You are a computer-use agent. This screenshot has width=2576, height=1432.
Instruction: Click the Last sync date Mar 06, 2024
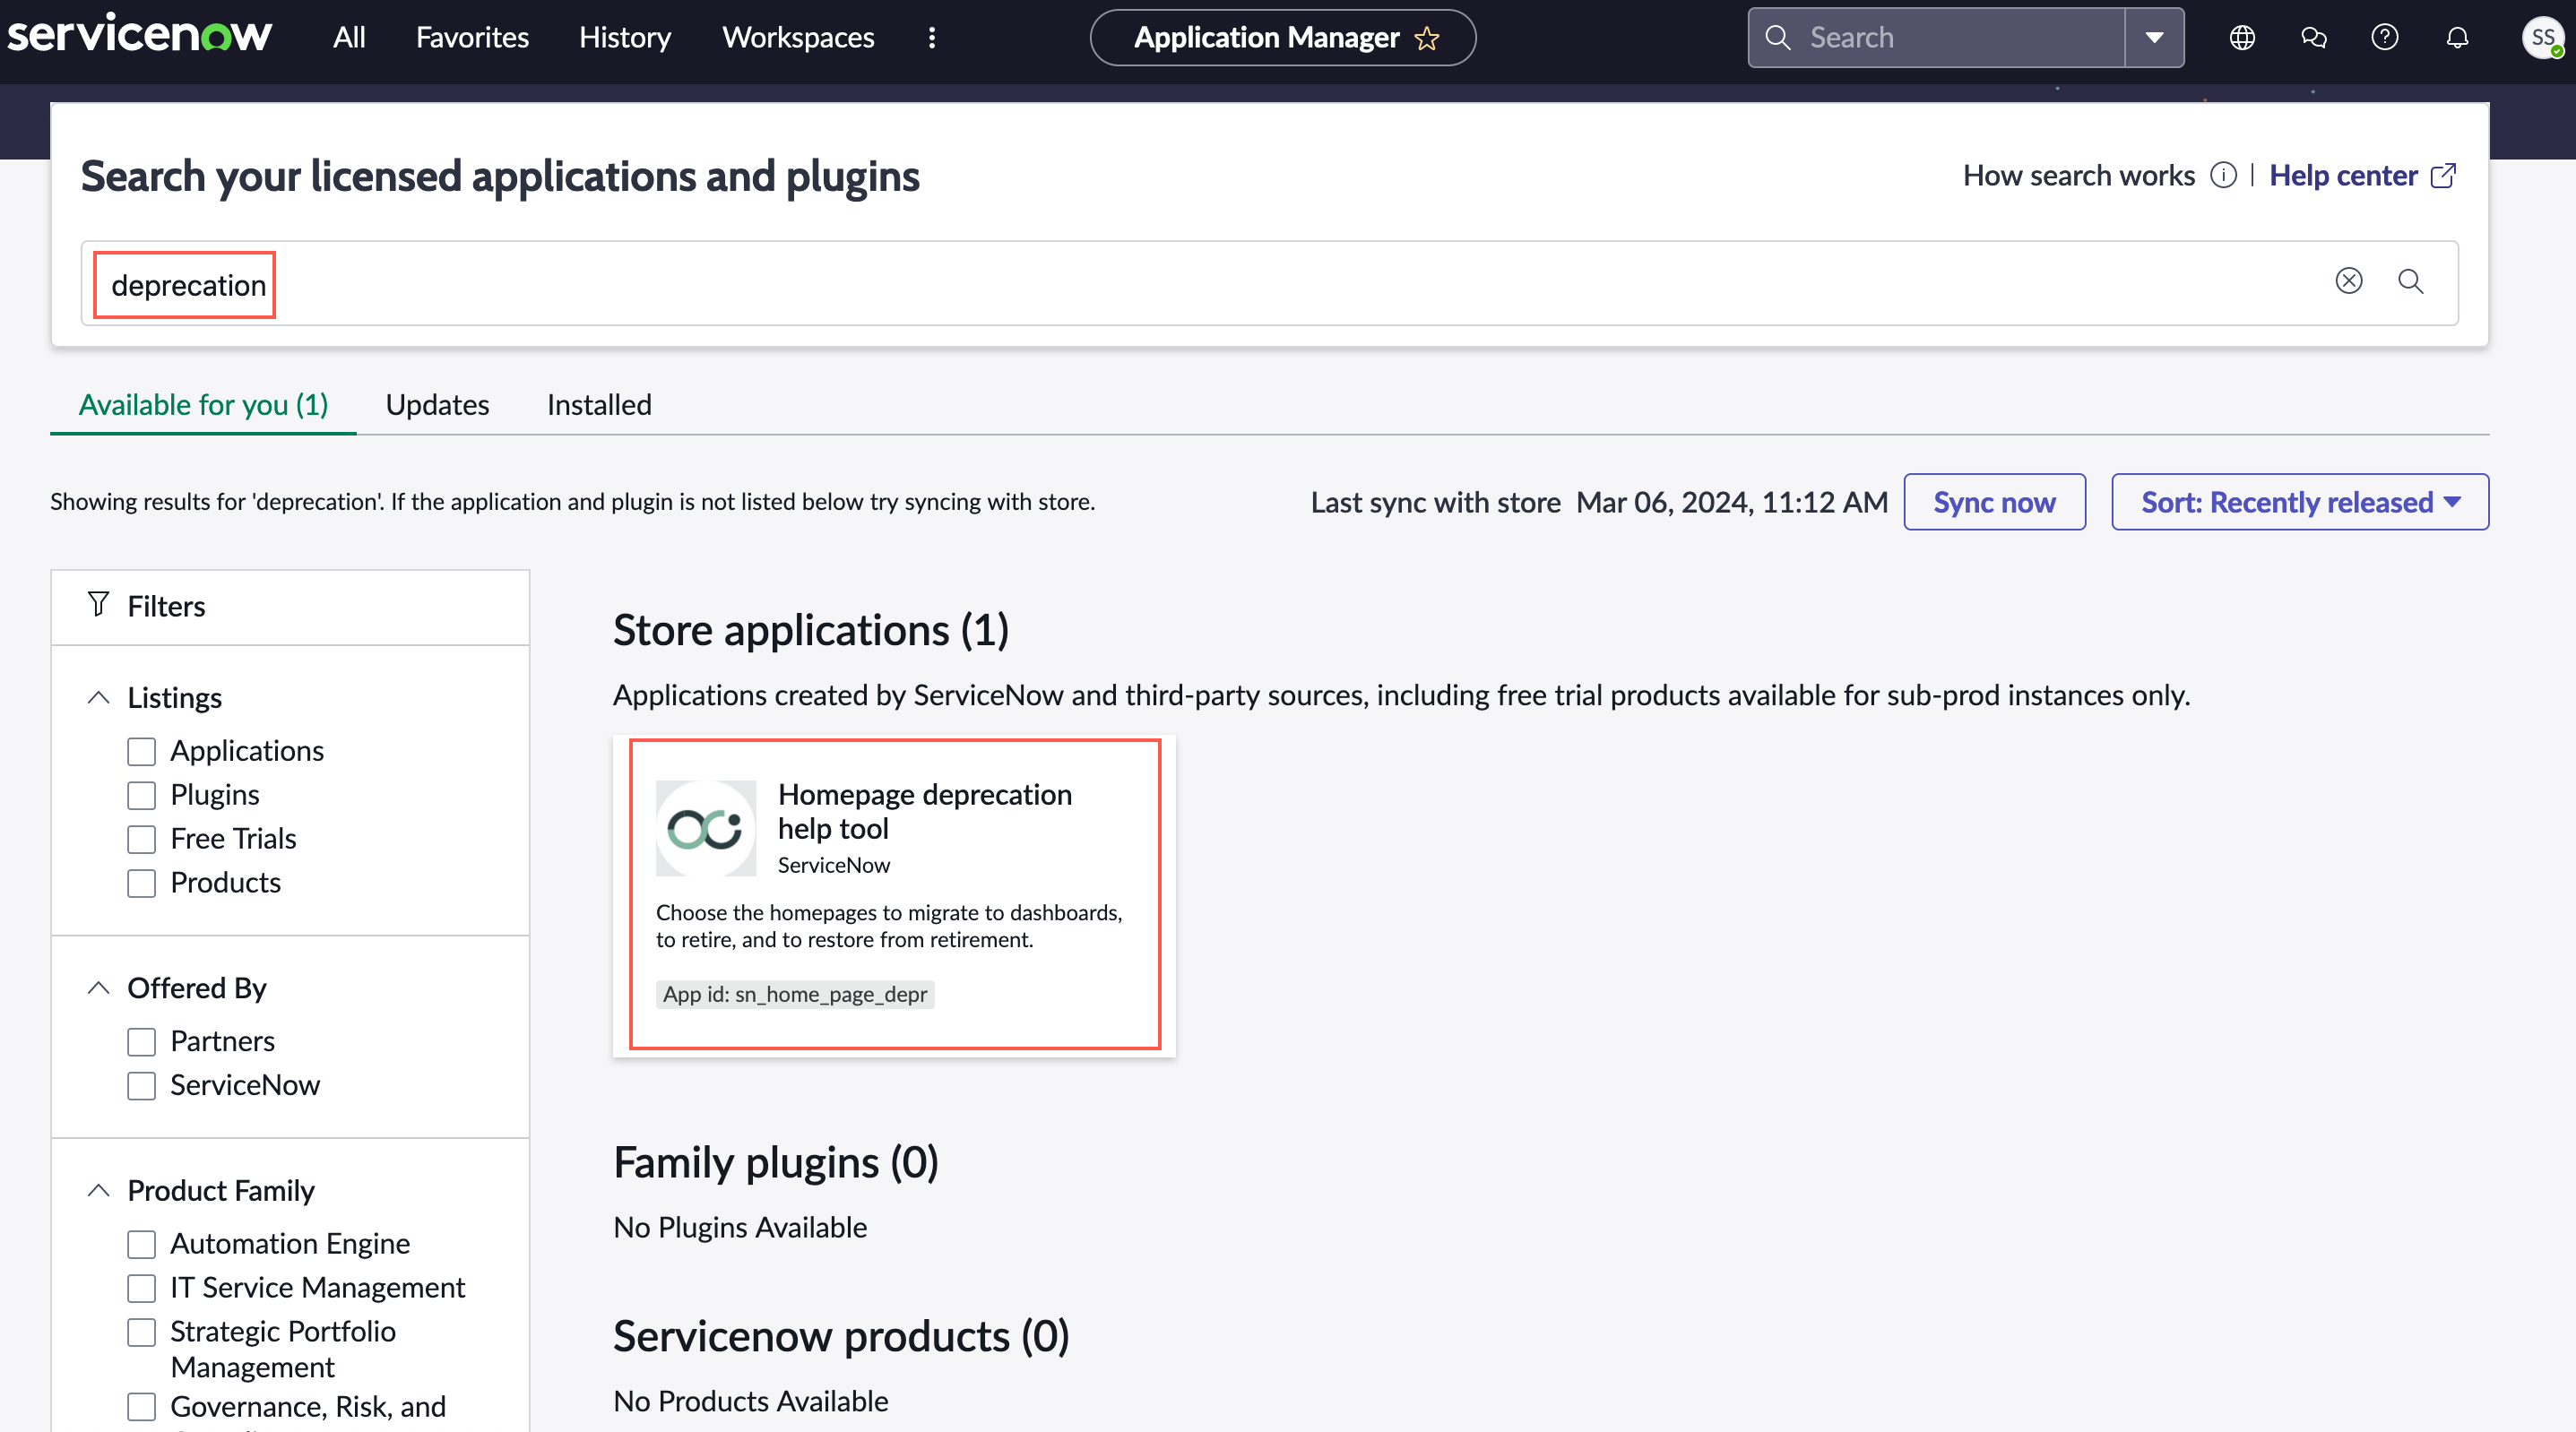point(1731,501)
